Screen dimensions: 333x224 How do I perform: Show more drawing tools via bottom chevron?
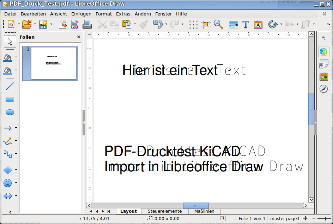tap(10, 212)
